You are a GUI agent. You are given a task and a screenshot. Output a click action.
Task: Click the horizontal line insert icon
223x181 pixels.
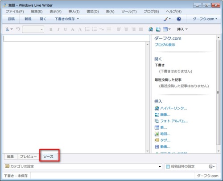[x=109, y=29]
